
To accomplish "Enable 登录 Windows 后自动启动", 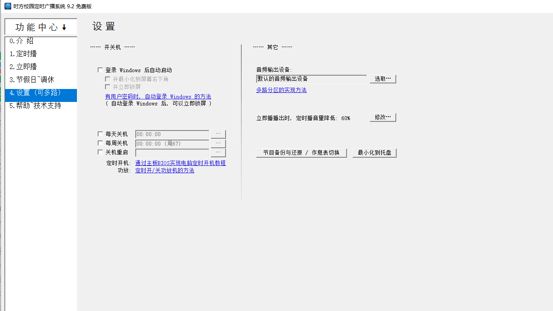I will pyautogui.click(x=100, y=70).
